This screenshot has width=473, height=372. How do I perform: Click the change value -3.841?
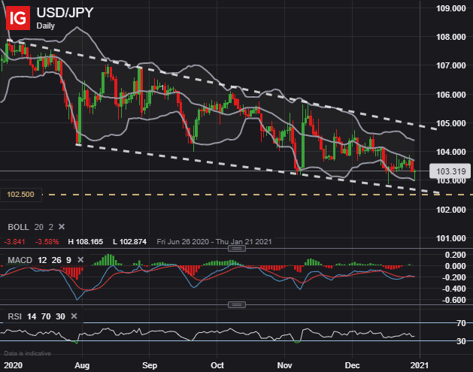[x=14, y=242]
